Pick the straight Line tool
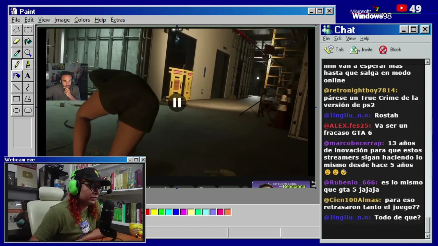Image resolution: width=438 pixels, height=246 pixels. click(16, 87)
